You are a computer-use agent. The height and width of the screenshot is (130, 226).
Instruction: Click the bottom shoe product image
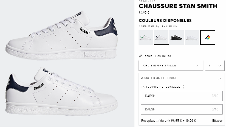(62, 91)
